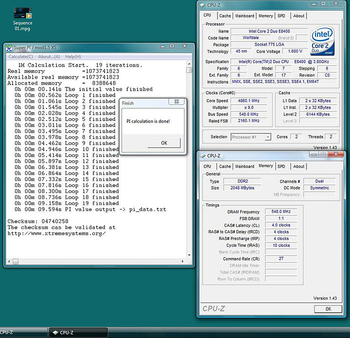Click the Rated FSB 2160.1 MHz value
Image resolution: width=350 pixels, height=338 pixels.
point(248,121)
